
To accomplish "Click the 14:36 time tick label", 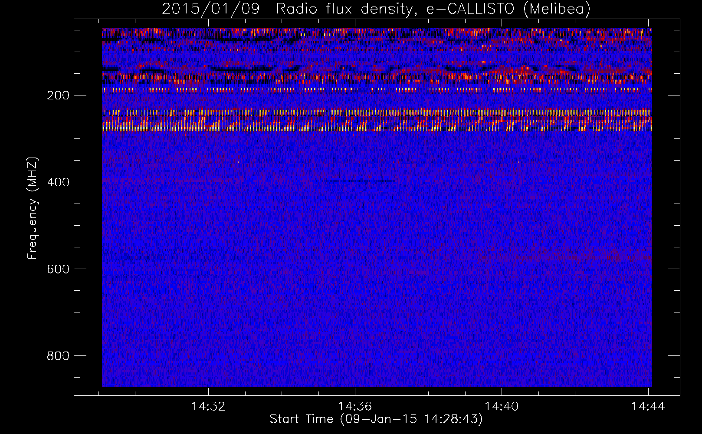I will pyautogui.click(x=355, y=407).
